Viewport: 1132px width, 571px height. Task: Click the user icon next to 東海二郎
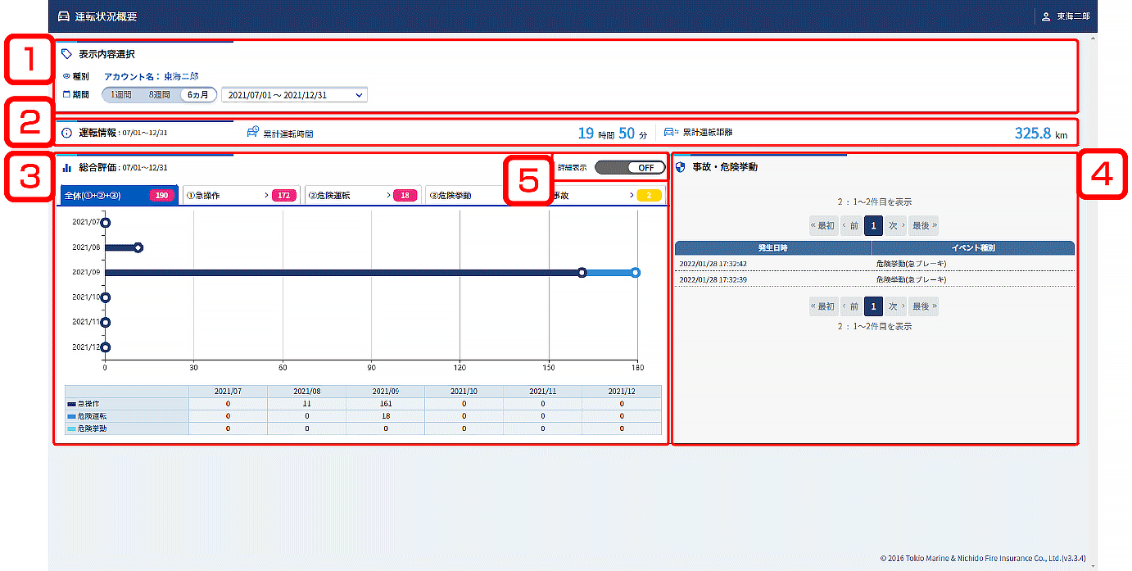point(1046,16)
